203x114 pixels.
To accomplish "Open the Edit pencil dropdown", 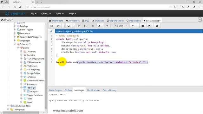I will [100, 26].
